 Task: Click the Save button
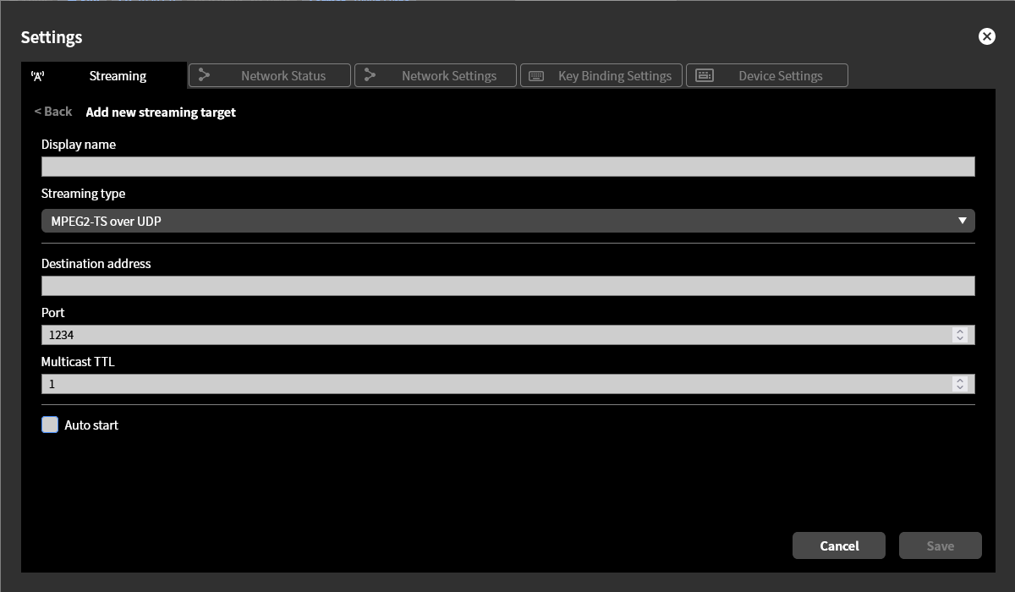[x=940, y=545]
